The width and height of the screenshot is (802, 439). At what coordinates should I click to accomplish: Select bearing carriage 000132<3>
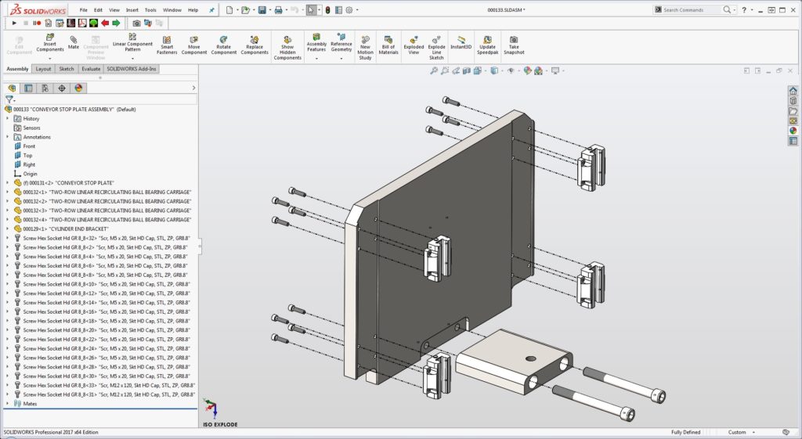[x=103, y=211]
